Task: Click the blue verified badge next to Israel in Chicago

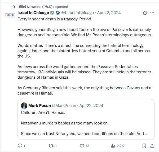Action: click(x=52, y=13)
